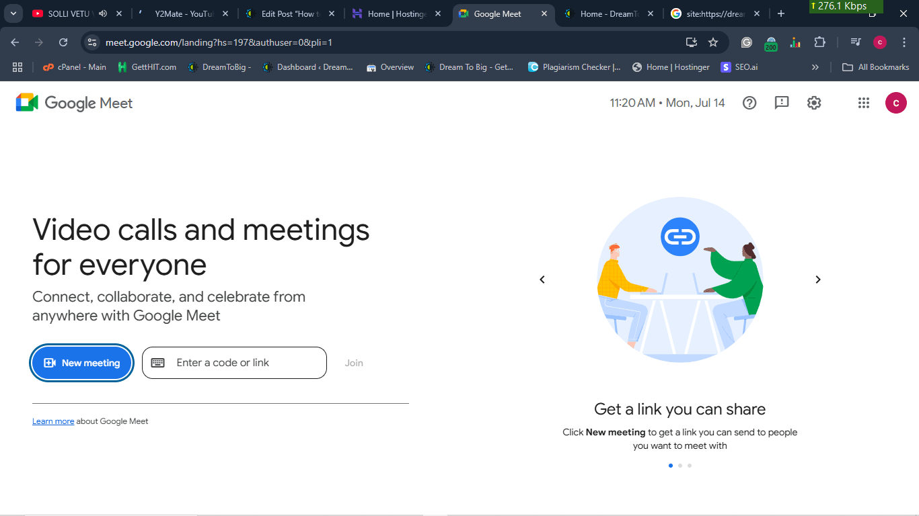This screenshot has height=516, width=919.
Task: Show next carousel slide with right arrow
Action: pos(818,279)
